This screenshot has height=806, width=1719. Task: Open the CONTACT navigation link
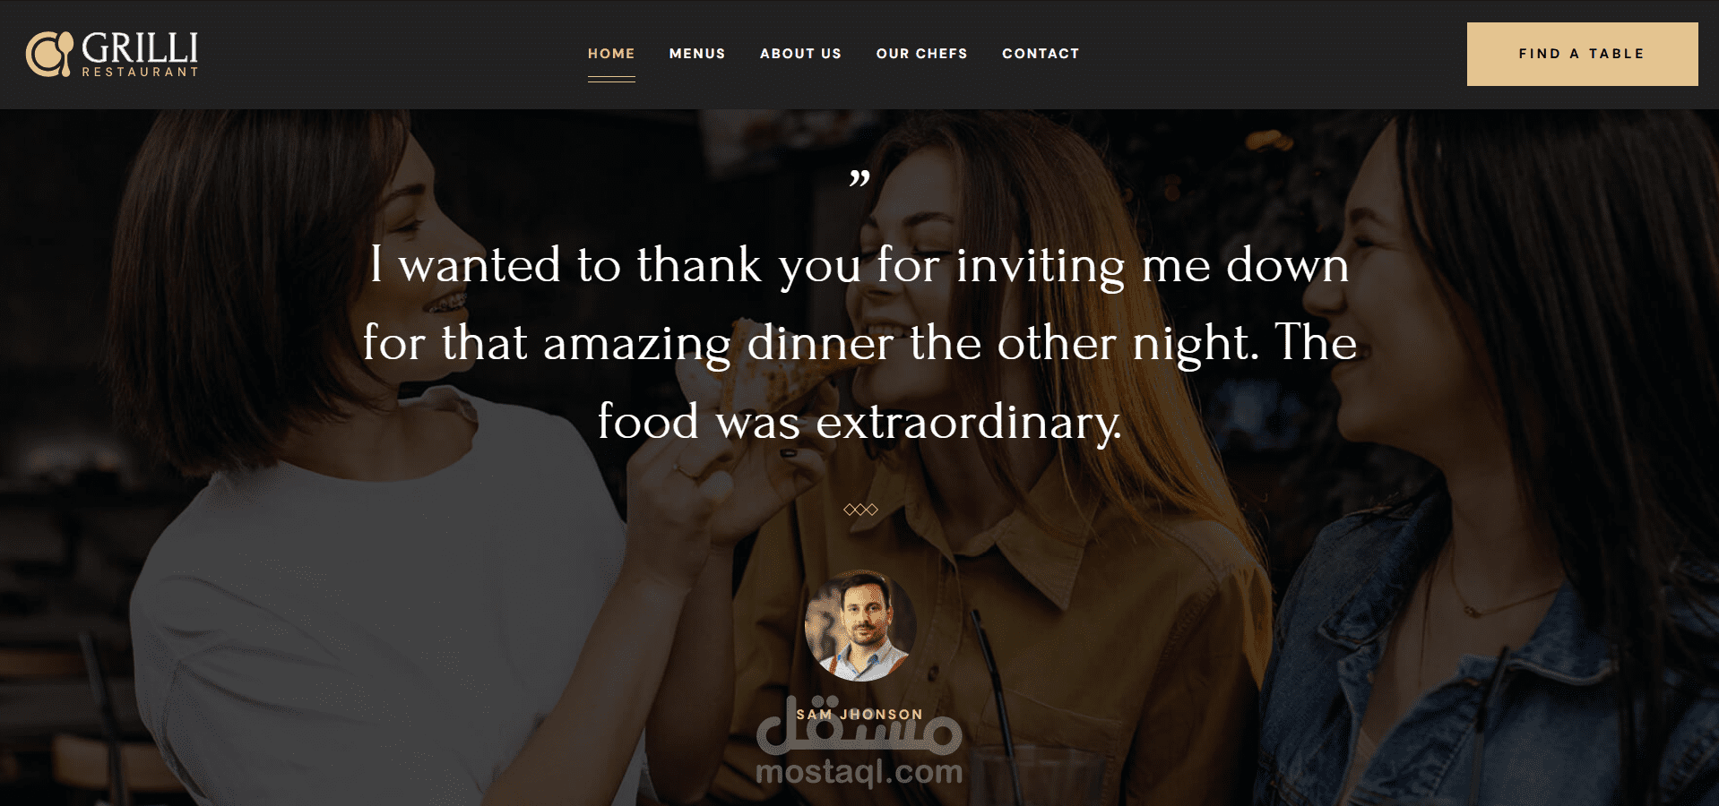coord(1041,54)
